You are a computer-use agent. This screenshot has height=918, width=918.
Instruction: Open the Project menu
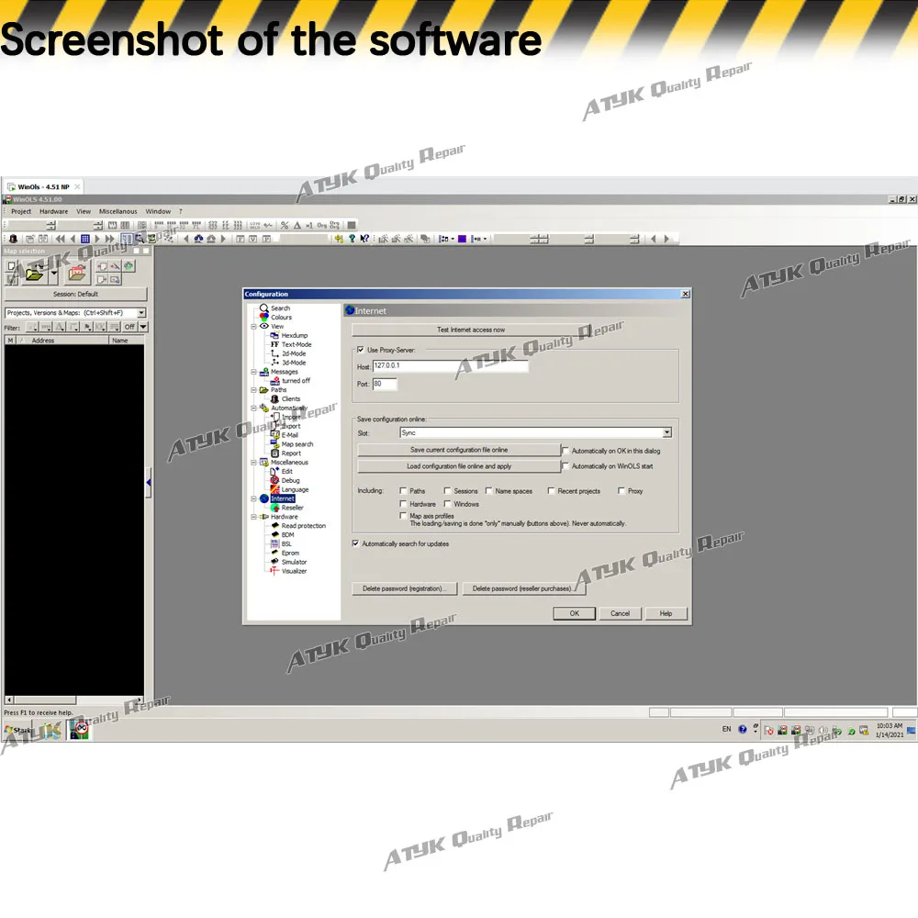[x=21, y=211]
